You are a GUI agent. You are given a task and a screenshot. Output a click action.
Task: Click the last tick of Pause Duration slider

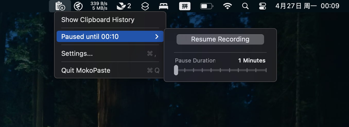pos(266,70)
